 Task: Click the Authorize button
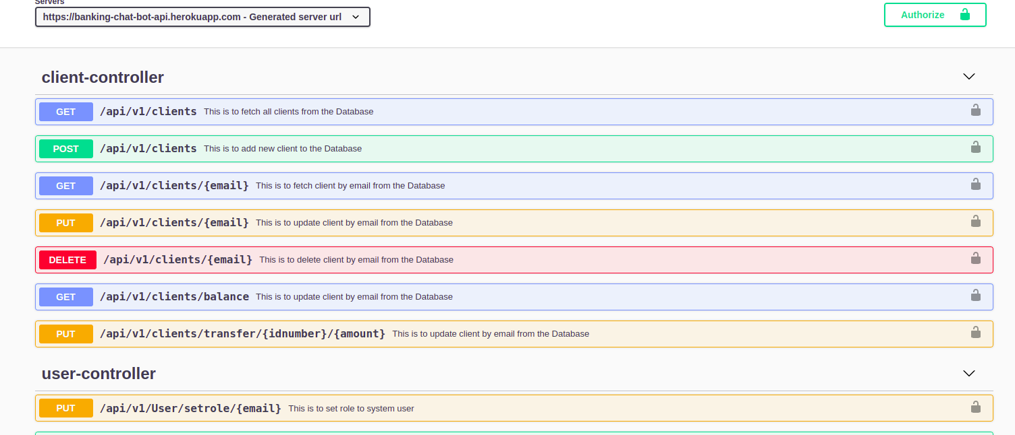coord(935,15)
